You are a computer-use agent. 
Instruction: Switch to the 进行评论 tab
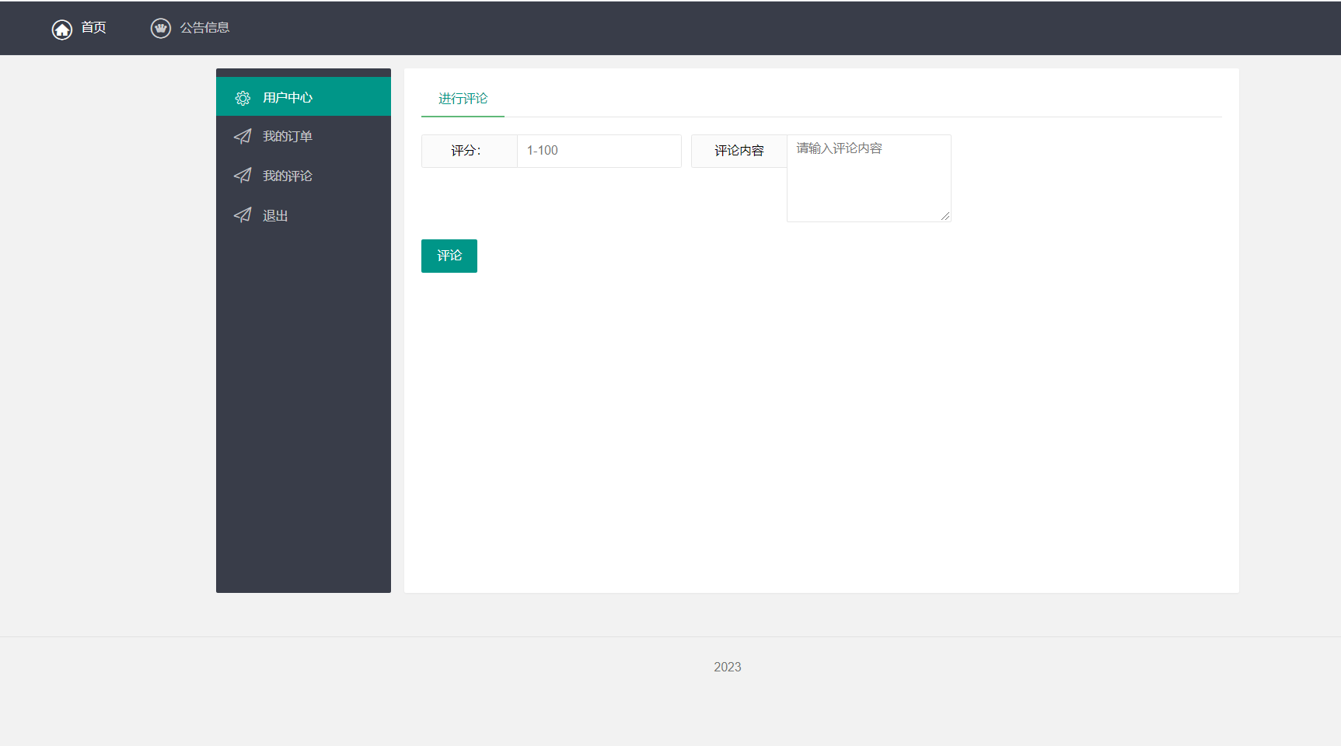[463, 99]
